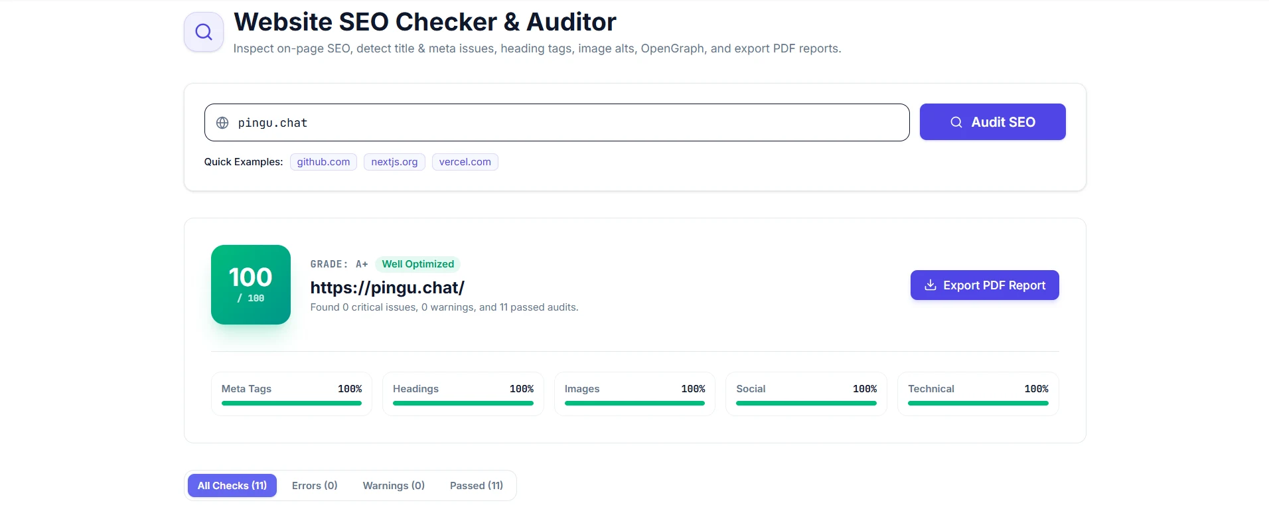This screenshot has height=521, width=1269.
Task: Run the audit with Audit SEO button
Action: (992, 122)
